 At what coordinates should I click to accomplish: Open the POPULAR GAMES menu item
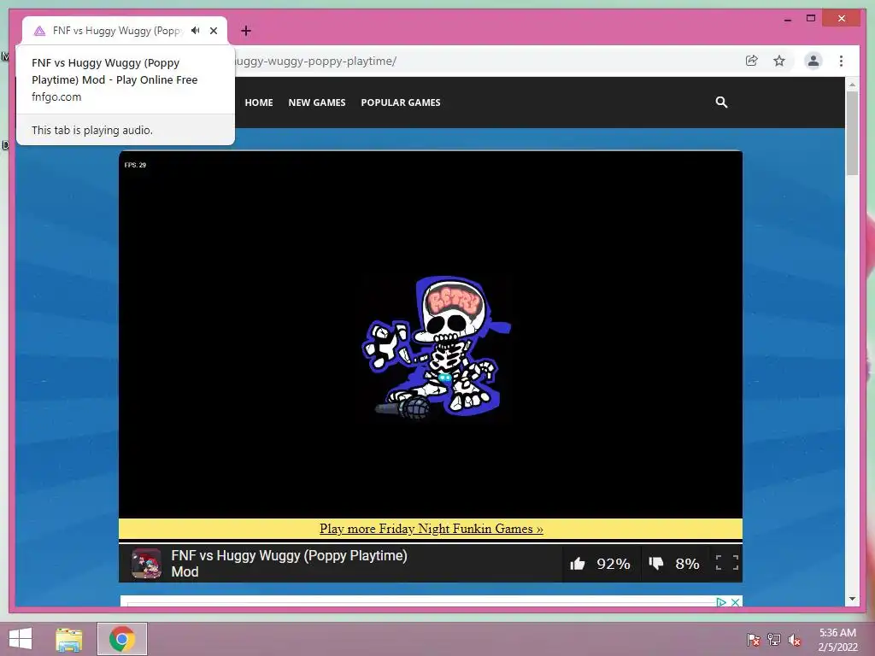(x=401, y=102)
